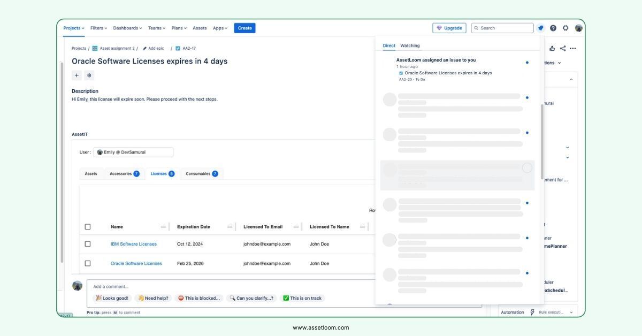Click the plus add button under title
Image resolution: width=642 pixels, height=336 pixels.
pos(77,75)
